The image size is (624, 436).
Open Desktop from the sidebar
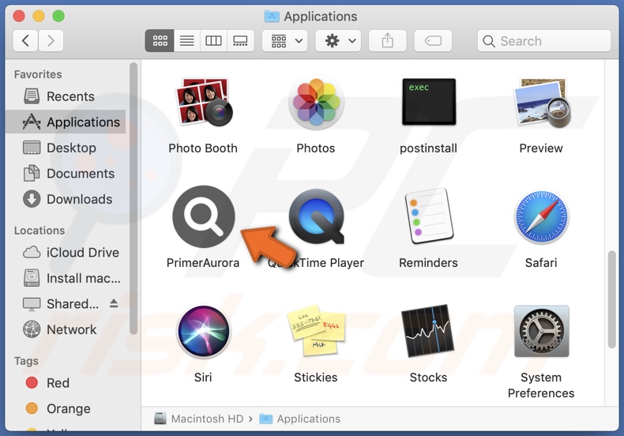(66, 148)
